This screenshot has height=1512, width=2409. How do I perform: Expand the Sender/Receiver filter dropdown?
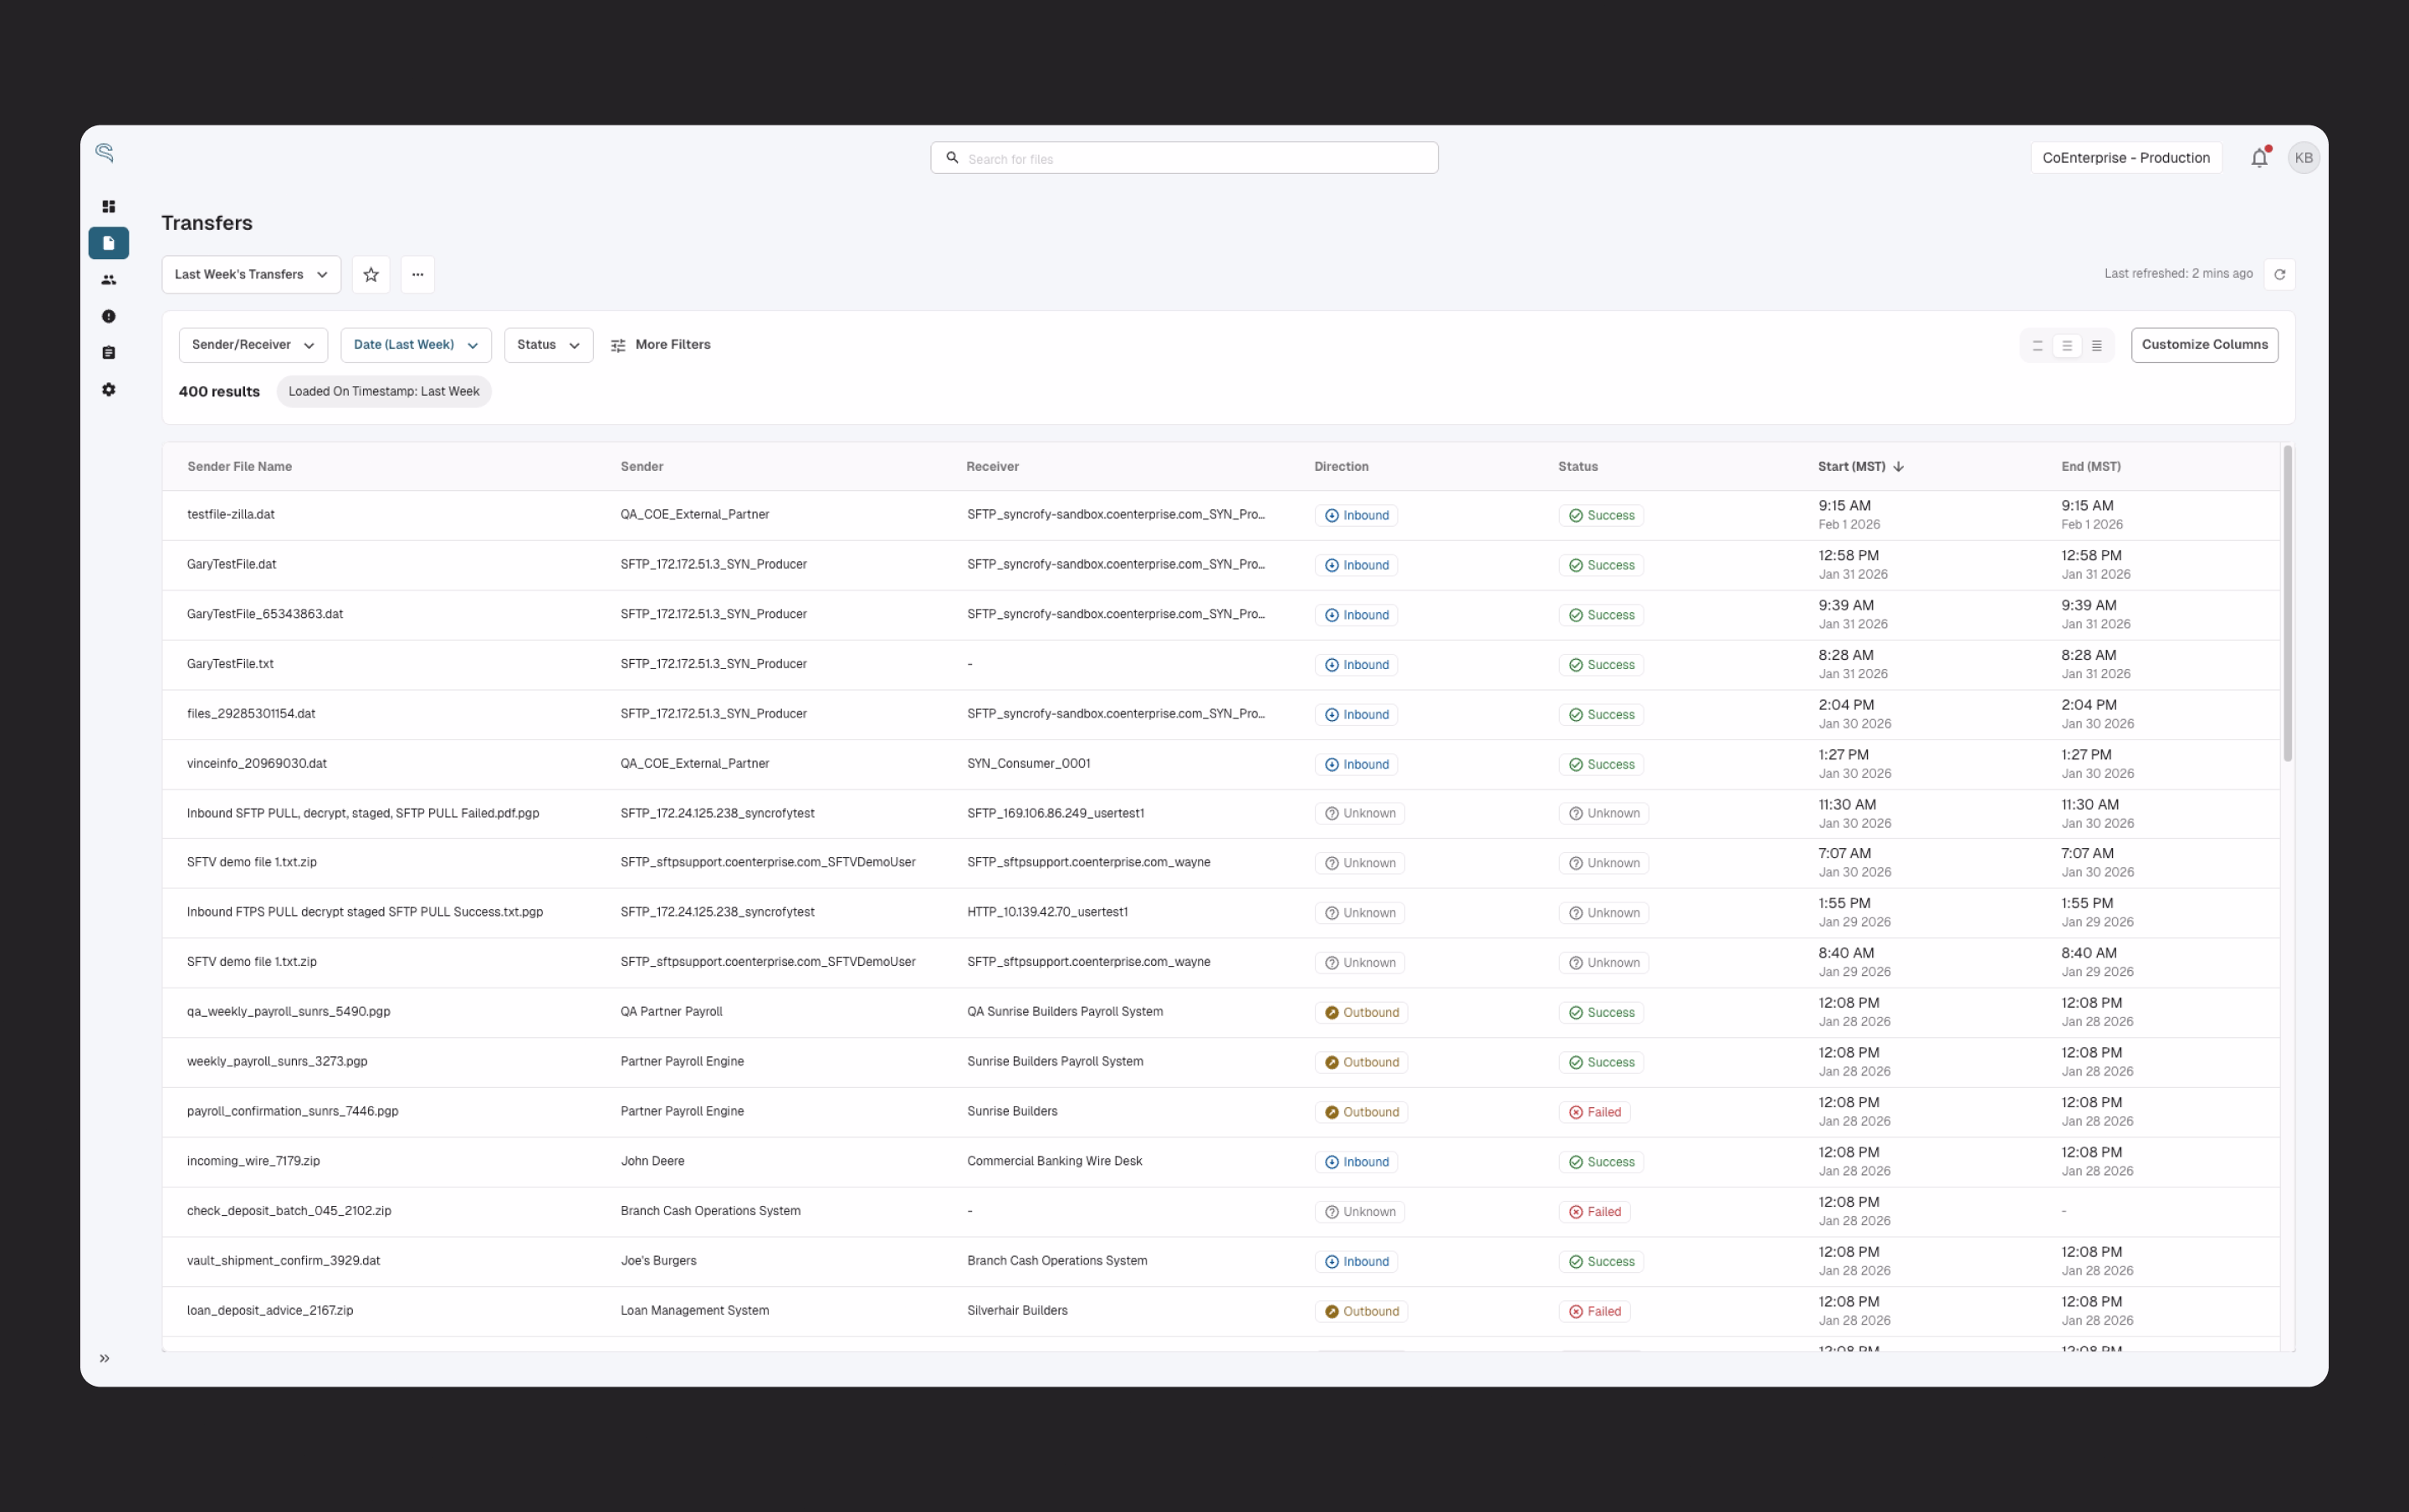[x=253, y=344]
